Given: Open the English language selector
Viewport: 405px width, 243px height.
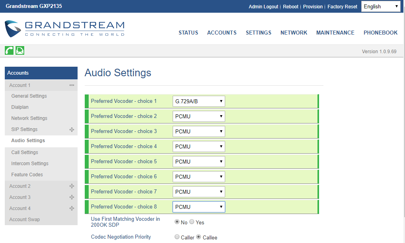Looking at the screenshot, I should [x=380, y=6].
